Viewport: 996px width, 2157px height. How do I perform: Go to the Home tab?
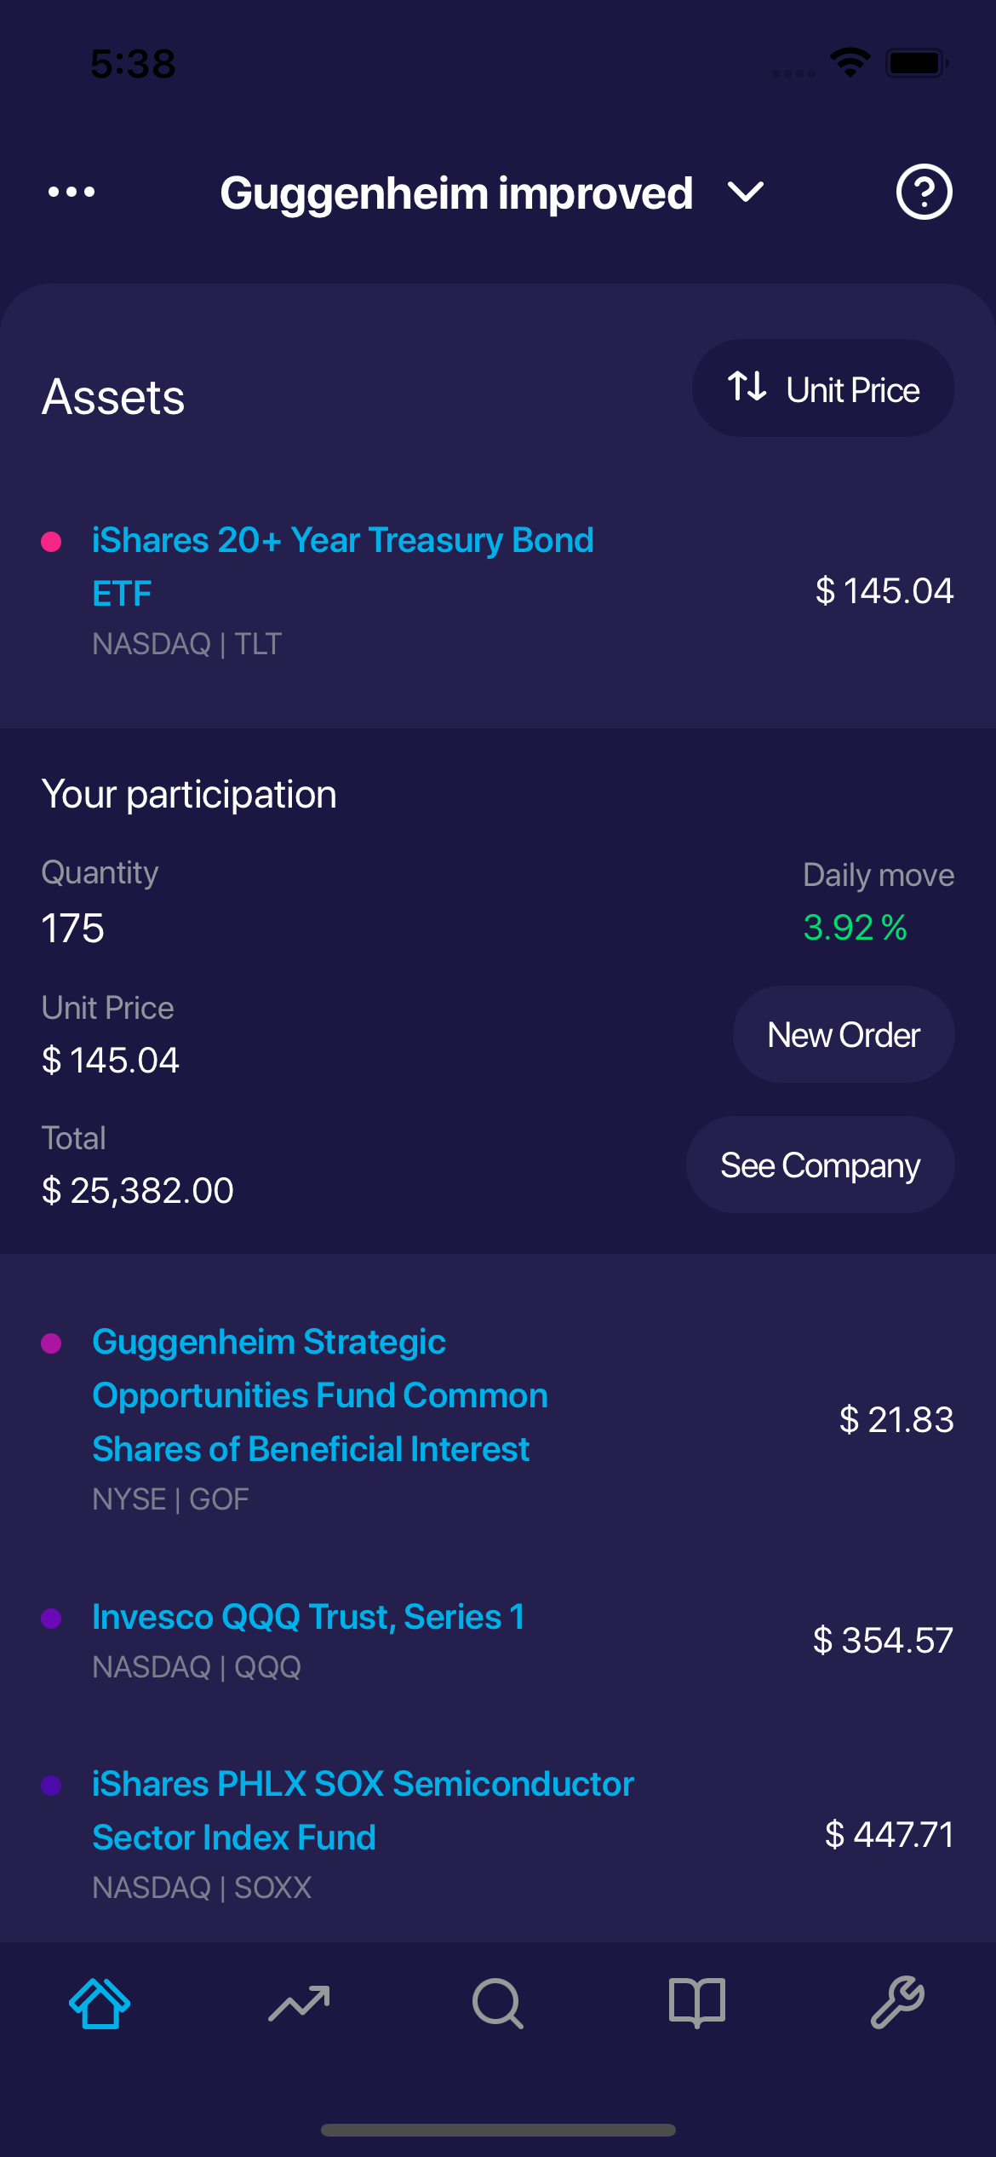(100, 2003)
